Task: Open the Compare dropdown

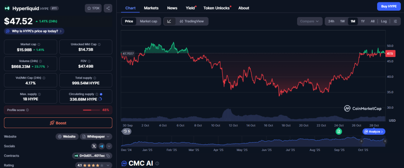Action: pos(309,21)
